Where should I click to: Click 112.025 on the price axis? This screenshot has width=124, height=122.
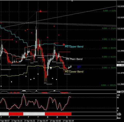121,17
